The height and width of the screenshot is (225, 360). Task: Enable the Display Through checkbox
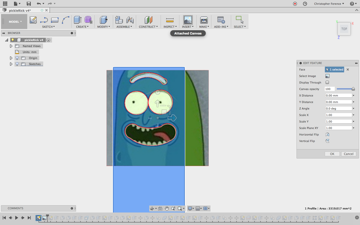(x=327, y=82)
